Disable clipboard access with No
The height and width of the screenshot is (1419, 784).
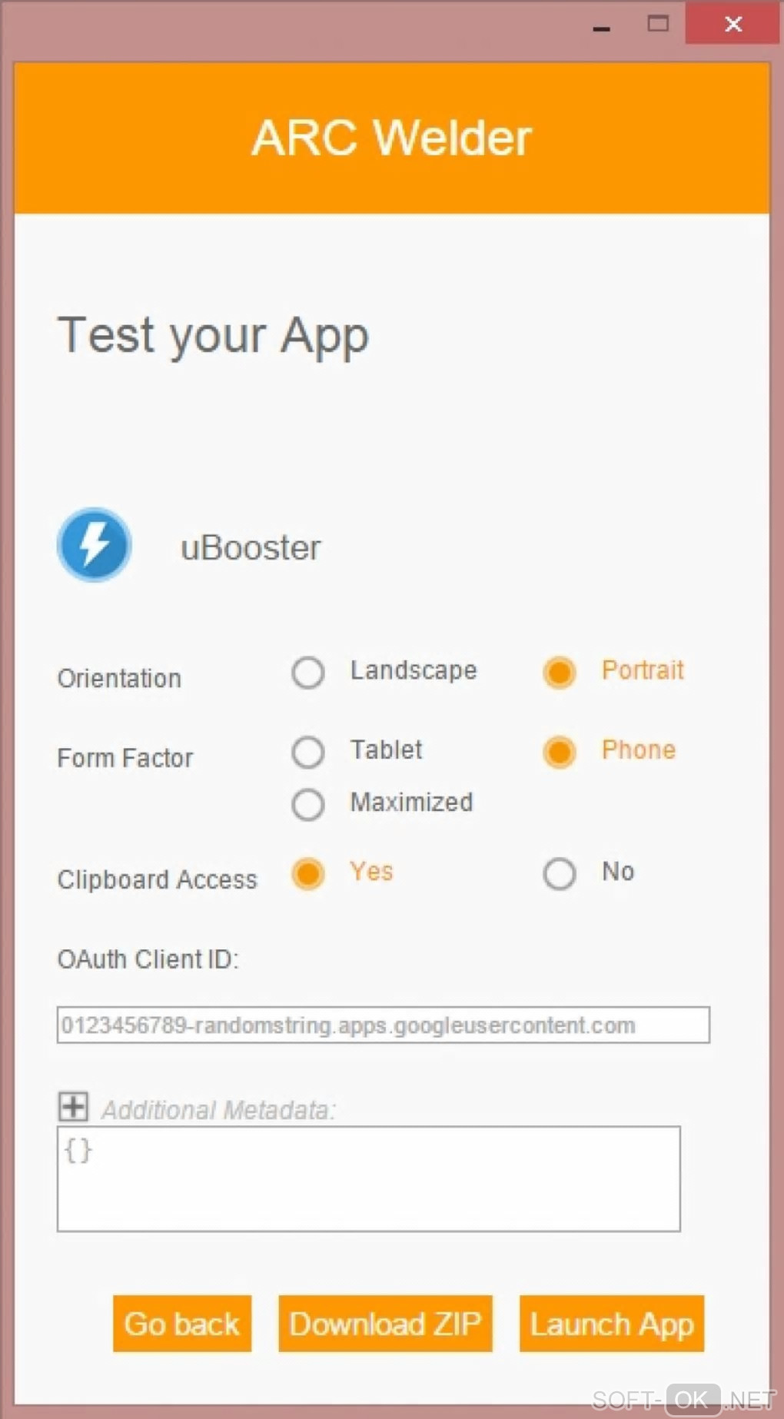[560, 874]
